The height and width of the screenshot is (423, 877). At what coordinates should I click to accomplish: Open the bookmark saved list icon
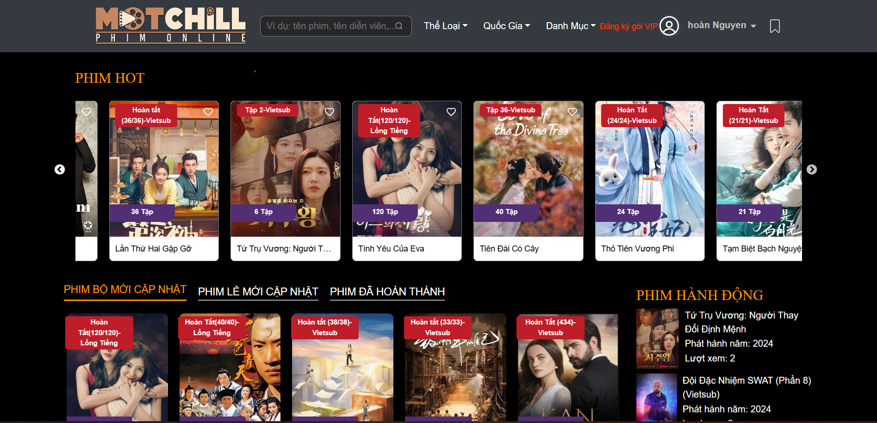tap(775, 26)
